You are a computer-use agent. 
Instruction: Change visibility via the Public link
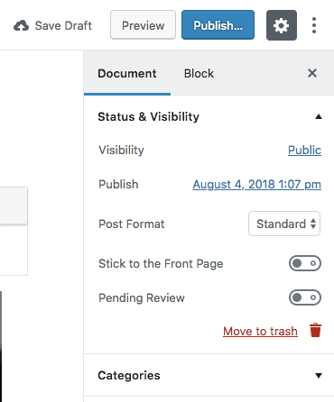[304, 150]
